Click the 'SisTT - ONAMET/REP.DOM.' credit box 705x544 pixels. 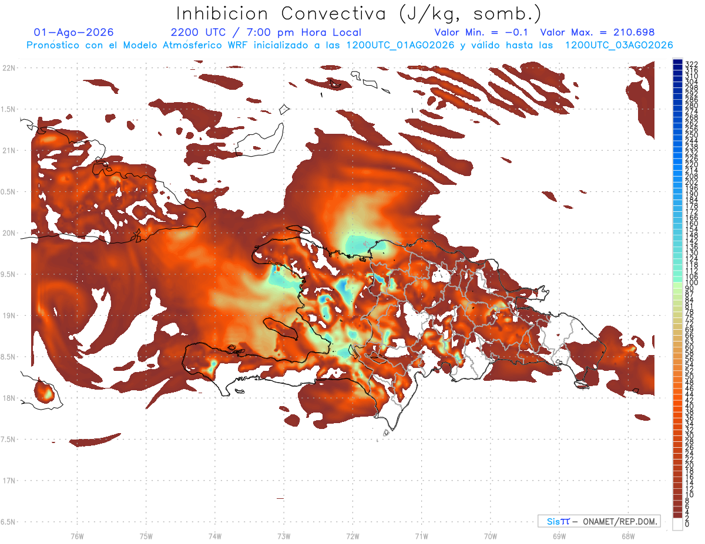pyautogui.click(x=600, y=521)
